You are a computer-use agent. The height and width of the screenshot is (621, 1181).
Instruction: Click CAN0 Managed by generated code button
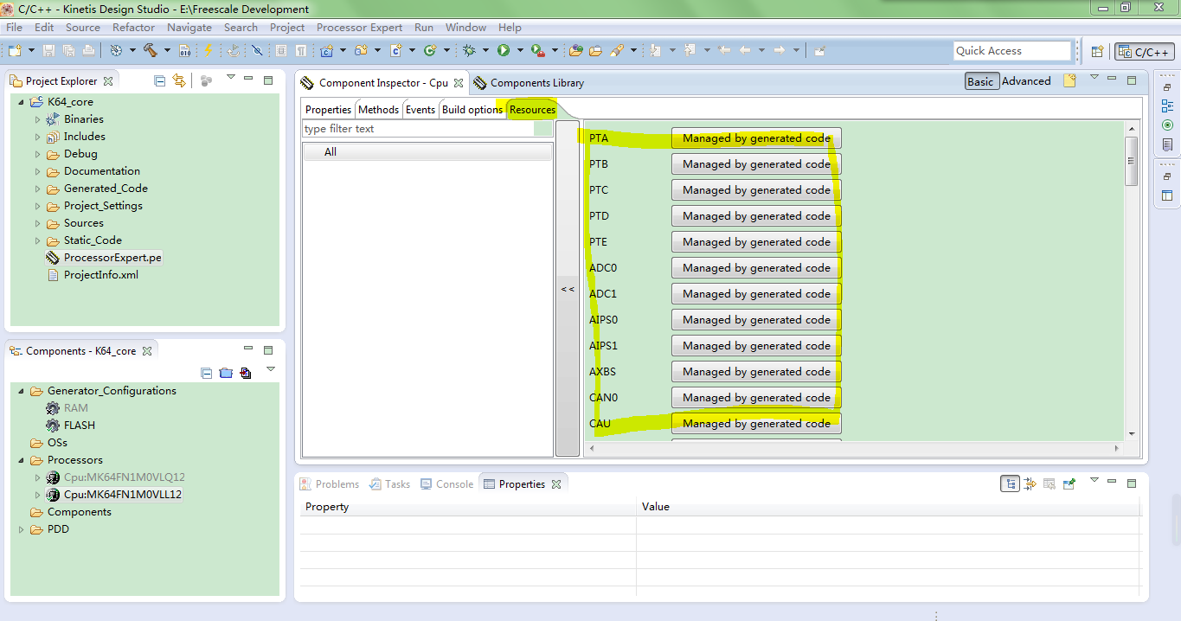coord(756,398)
